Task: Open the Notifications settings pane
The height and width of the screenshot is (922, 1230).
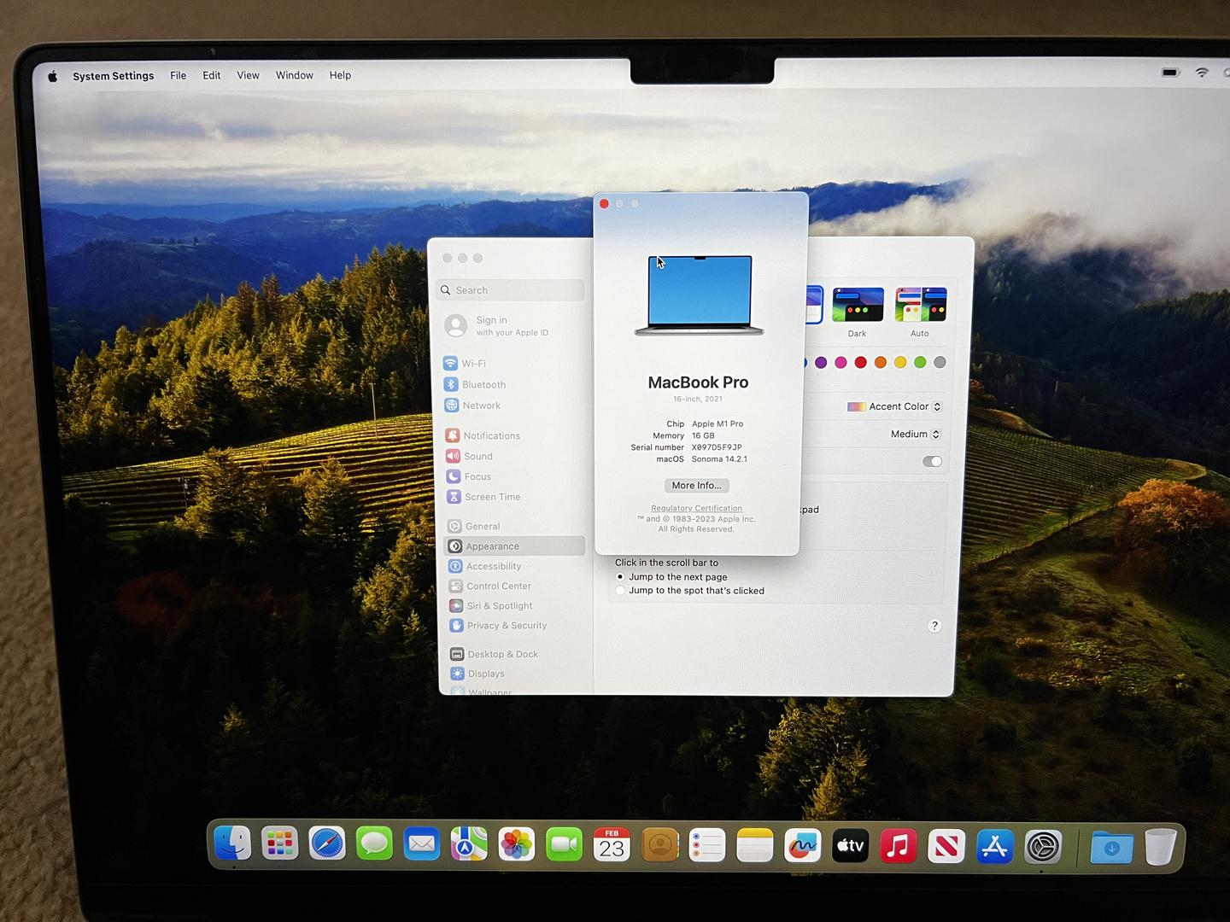Action: [490, 435]
